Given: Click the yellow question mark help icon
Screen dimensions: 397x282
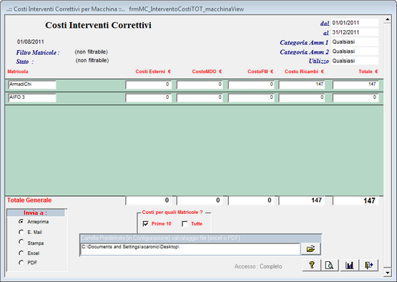Looking at the screenshot, I should point(311,266).
